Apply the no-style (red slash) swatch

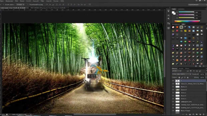coord(173,27)
